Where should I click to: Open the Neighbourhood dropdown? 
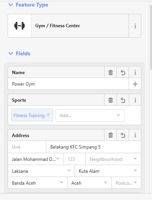[113, 159]
